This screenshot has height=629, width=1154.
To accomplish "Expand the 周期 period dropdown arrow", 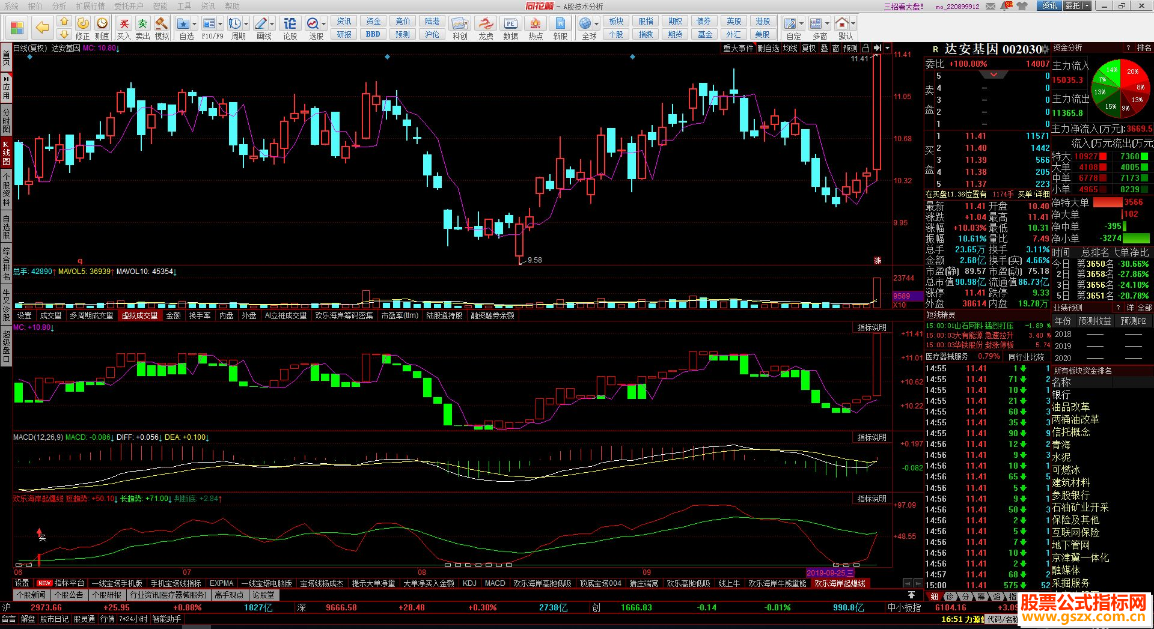I will pos(246,25).
